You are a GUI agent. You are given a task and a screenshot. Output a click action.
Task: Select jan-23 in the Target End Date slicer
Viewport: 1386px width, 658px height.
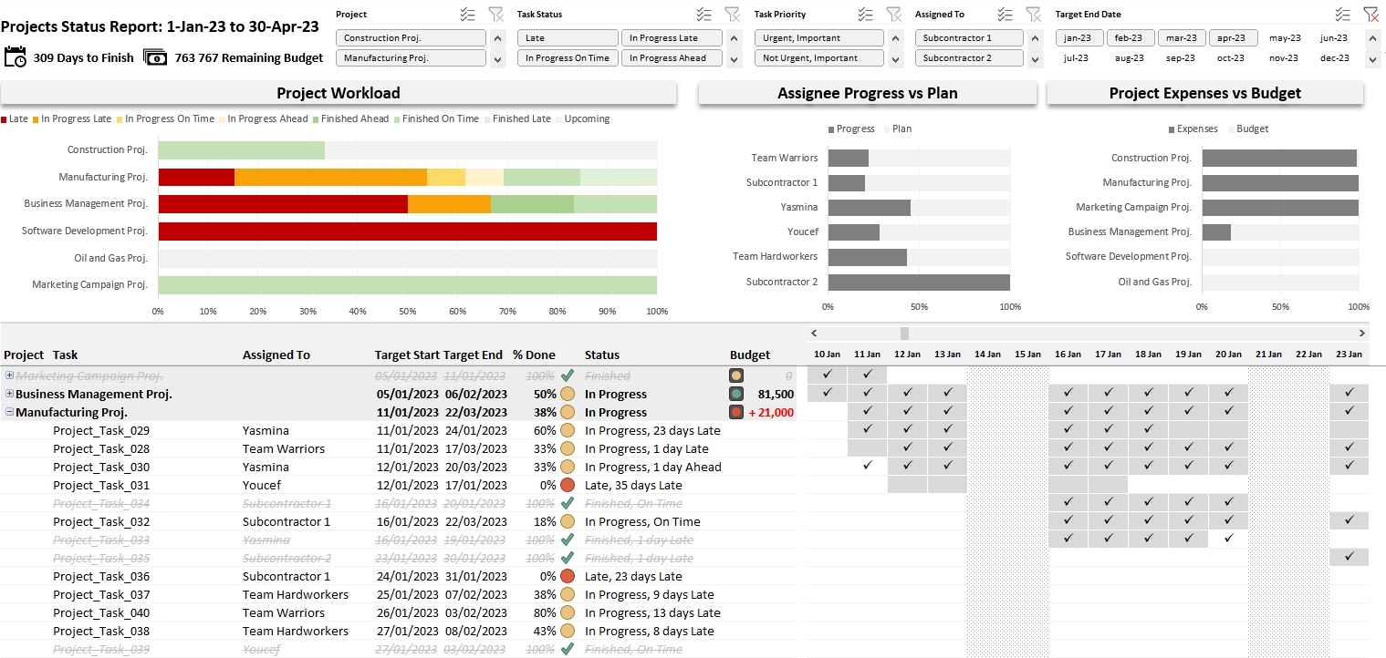point(1079,37)
